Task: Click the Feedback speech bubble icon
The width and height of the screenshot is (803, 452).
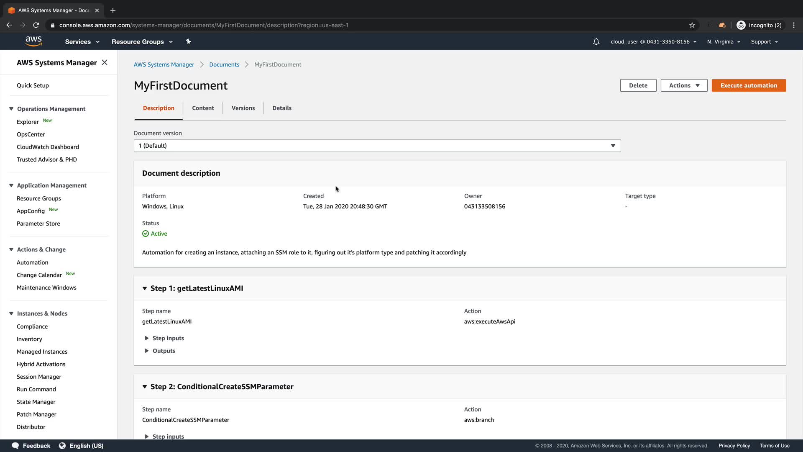Action: click(15, 446)
